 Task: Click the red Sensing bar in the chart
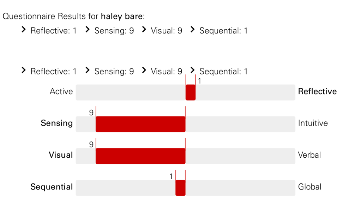click(x=140, y=124)
